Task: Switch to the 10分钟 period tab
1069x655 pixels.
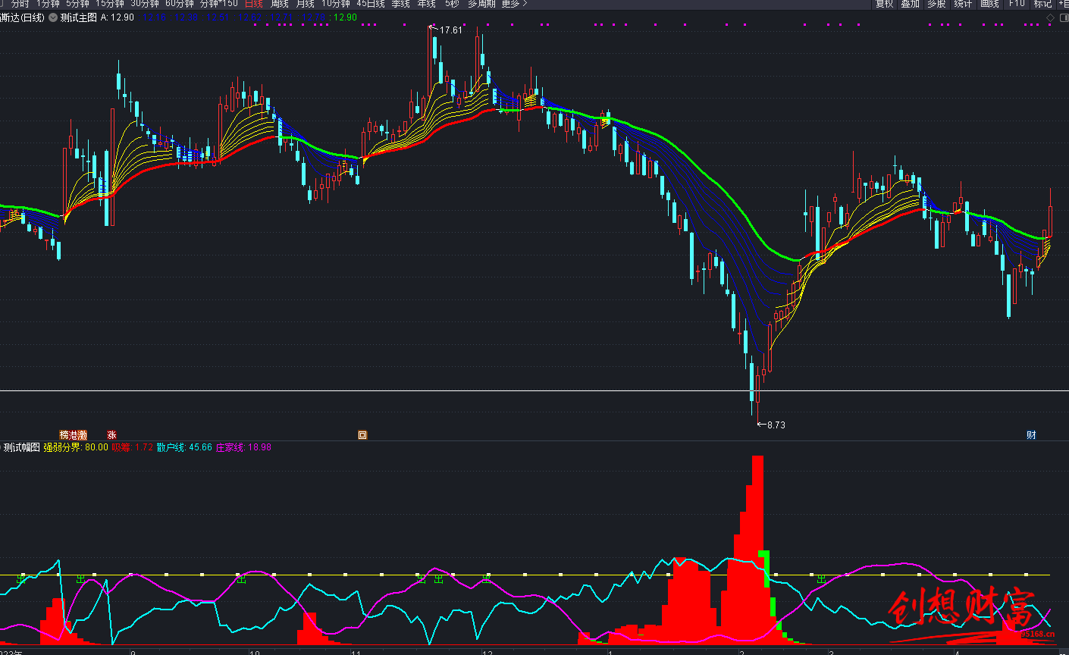Action: pyautogui.click(x=336, y=4)
